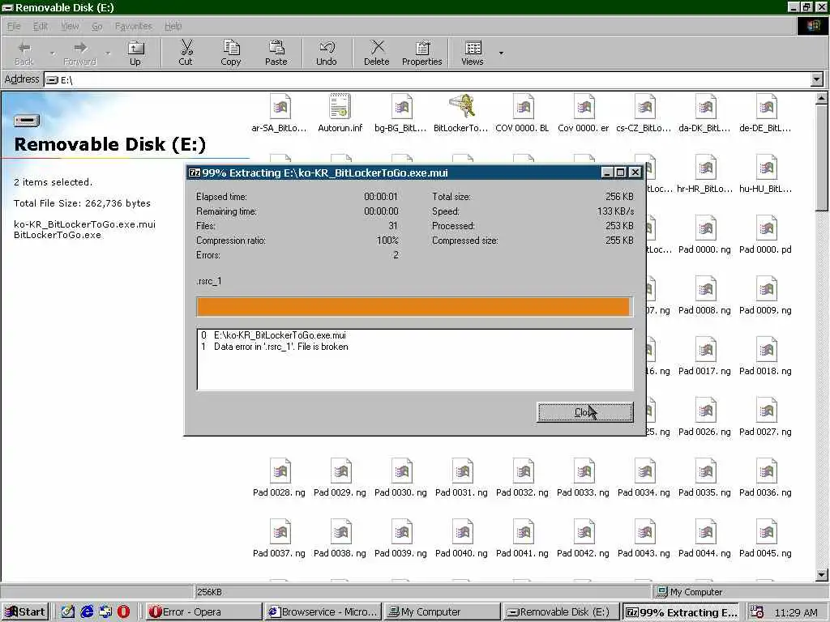Select the Pad 0045. ng file
Viewport: 830px width, 622px height.
click(x=765, y=539)
